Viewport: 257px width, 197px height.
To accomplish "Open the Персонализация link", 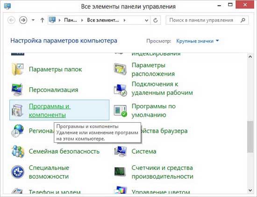I will 53,90.
